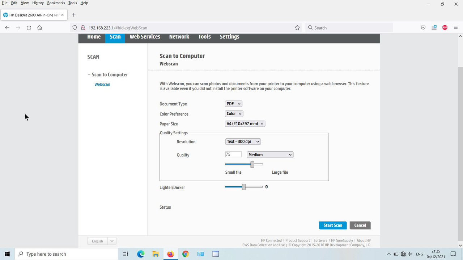Open the Firefox Help menu
463x260 pixels.
pyautogui.click(x=84, y=3)
